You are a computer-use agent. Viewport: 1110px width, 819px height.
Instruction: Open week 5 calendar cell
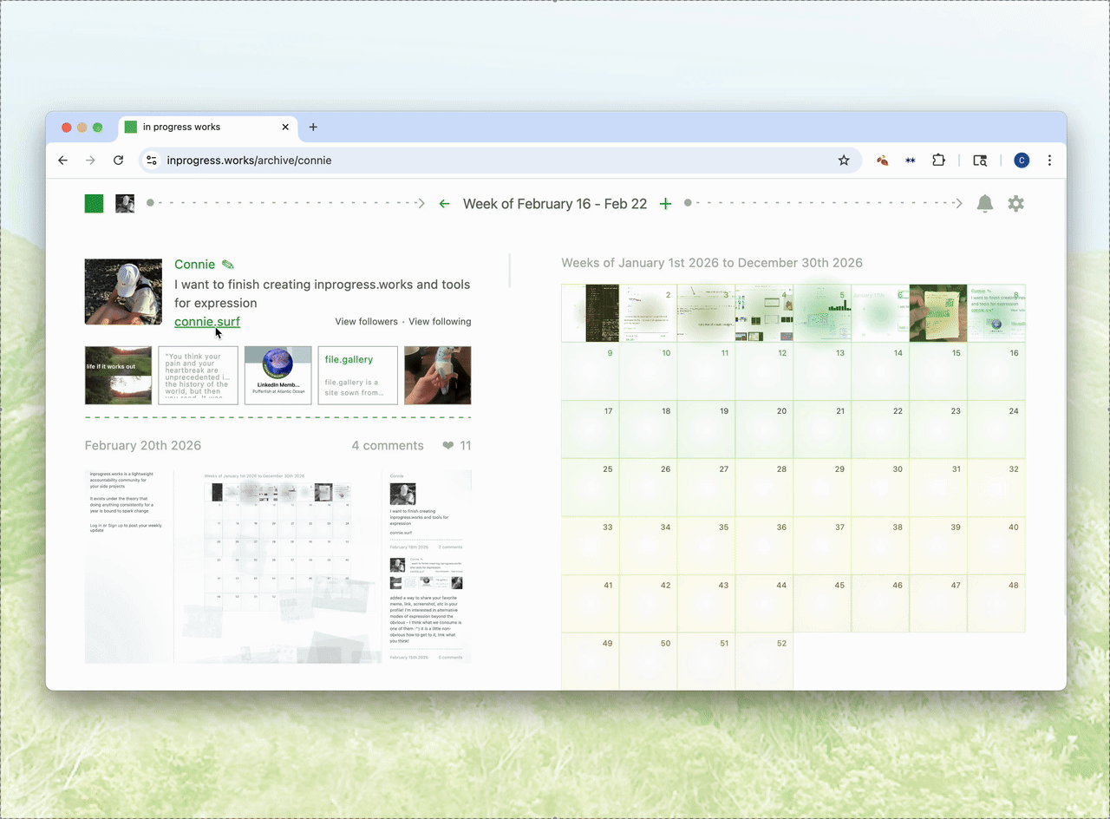(x=822, y=313)
